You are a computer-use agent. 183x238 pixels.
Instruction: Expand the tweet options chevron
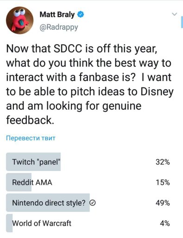175,14
